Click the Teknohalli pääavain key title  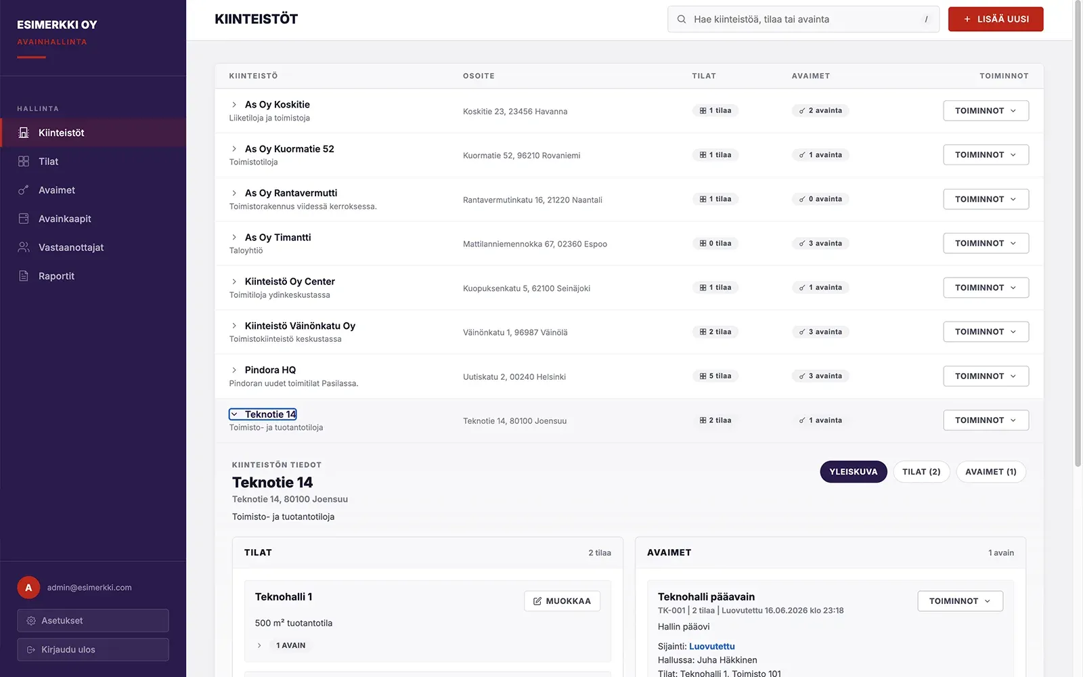pos(706,596)
